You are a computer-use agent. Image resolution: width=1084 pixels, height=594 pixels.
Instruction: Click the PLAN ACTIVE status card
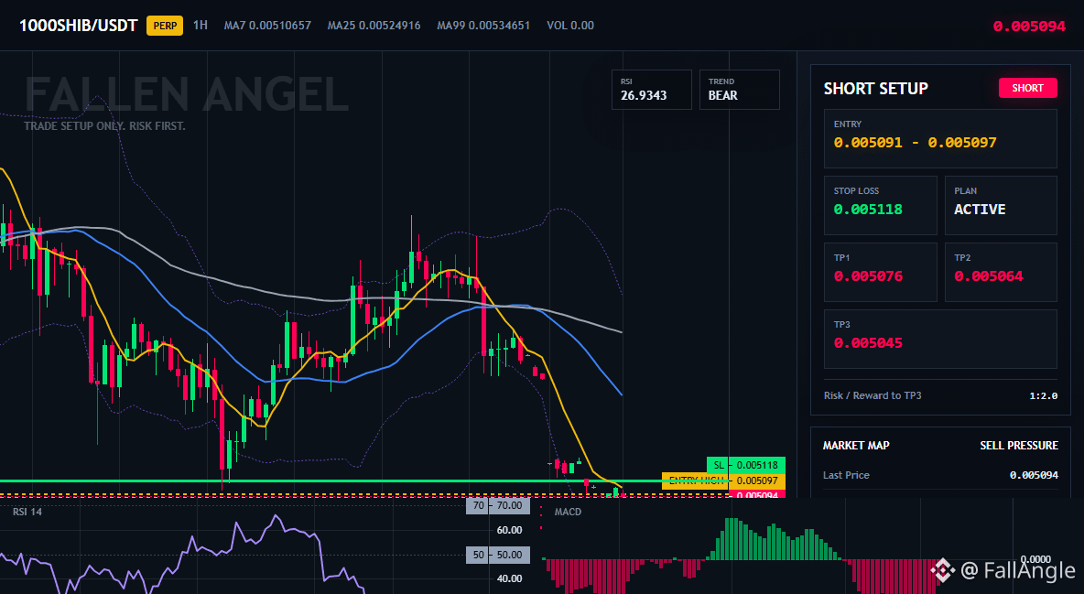[x=1001, y=205]
